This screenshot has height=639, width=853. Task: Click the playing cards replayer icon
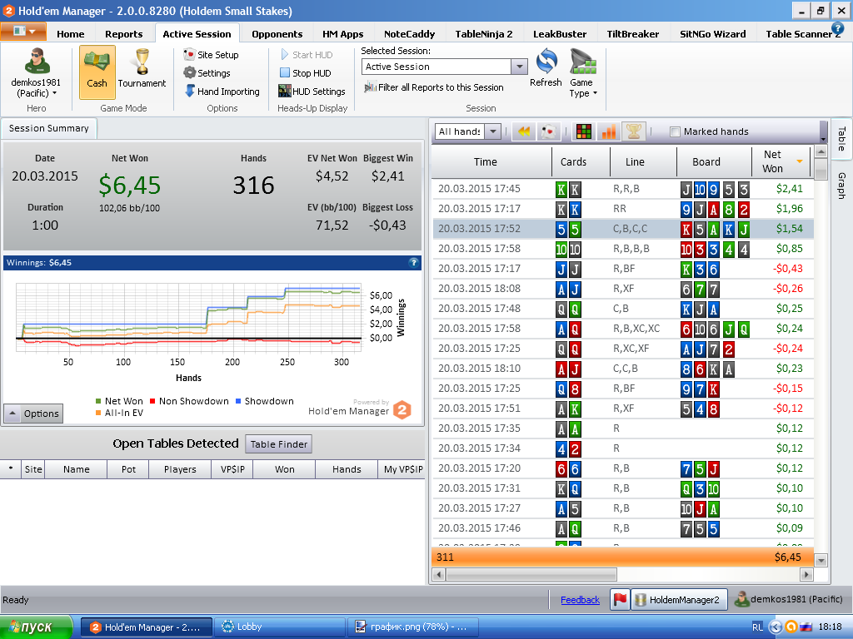coord(548,131)
